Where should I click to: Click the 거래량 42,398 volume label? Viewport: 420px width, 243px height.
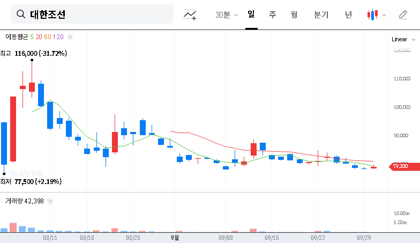25,201
